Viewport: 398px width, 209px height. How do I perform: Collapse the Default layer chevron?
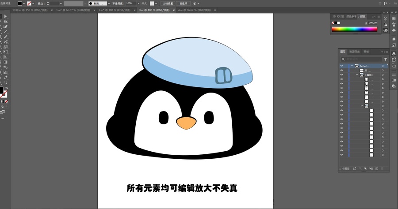(352, 66)
